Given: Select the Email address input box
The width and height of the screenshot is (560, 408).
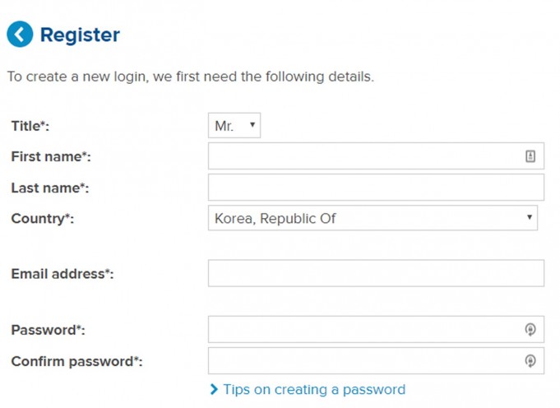Looking at the screenshot, I should point(376,273).
